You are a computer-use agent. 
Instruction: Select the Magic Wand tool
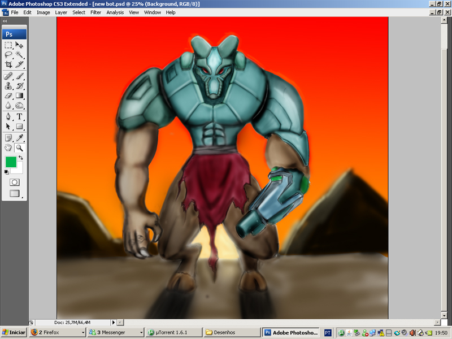(x=19, y=54)
